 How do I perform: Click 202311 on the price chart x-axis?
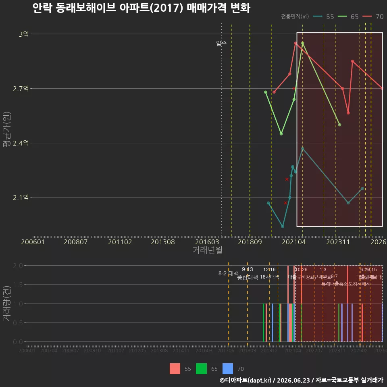(338, 242)
